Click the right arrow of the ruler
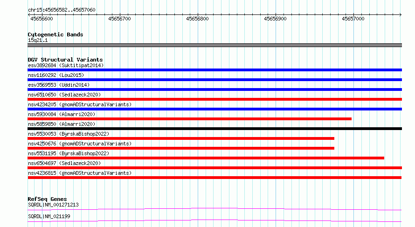The width and height of the screenshot is (415, 227). tap(401, 15)
